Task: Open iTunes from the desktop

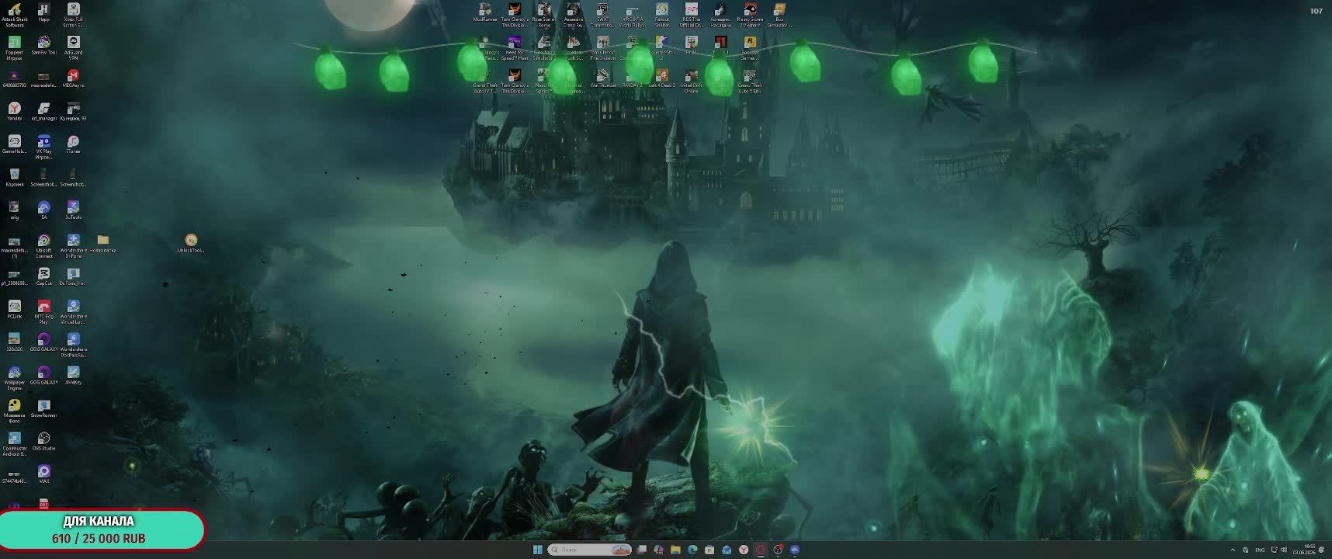Action: (73, 144)
